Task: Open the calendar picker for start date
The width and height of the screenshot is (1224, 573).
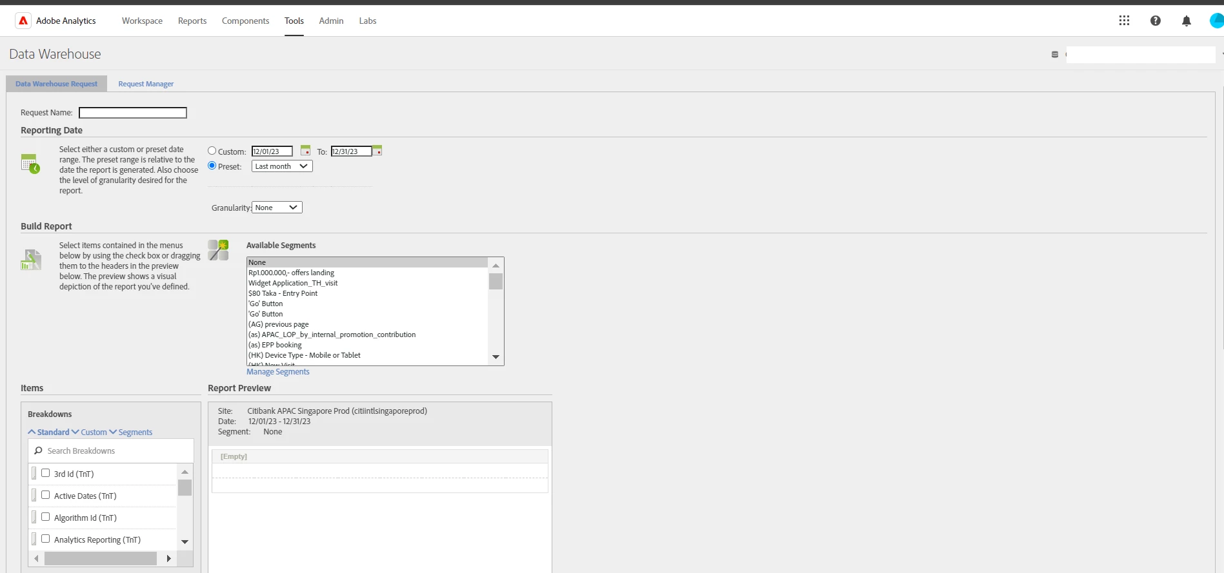Action: [306, 150]
